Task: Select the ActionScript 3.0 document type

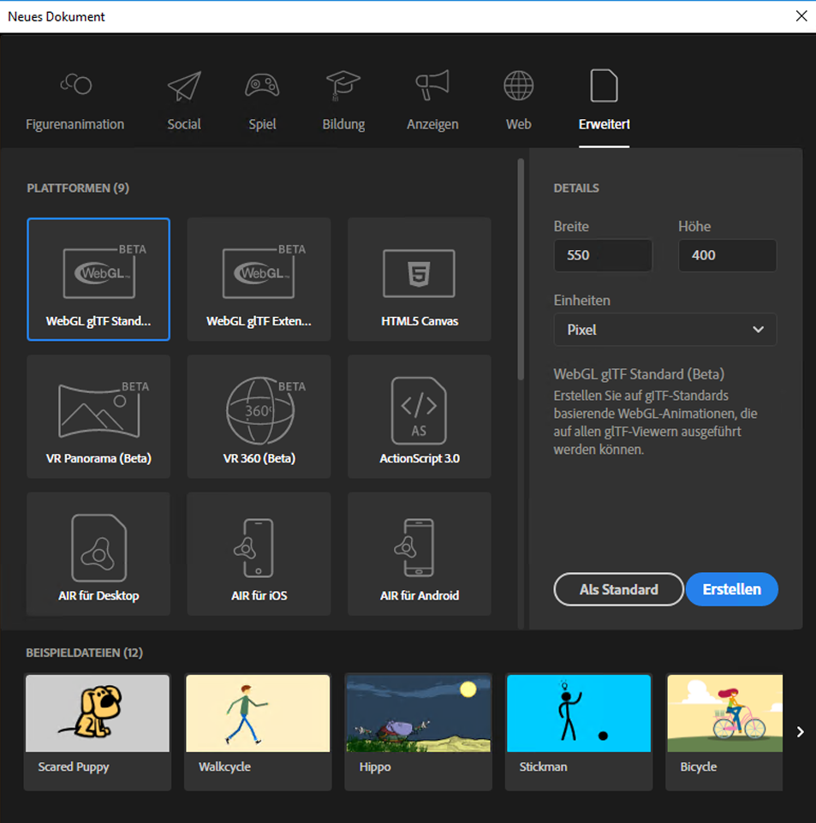Action: [x=419, y=416]
